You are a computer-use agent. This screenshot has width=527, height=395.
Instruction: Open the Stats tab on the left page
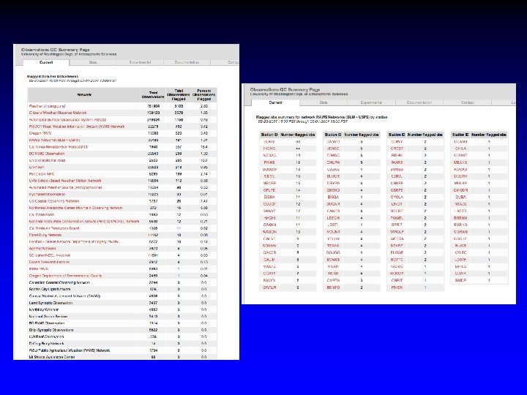click(x=93, y=62)
